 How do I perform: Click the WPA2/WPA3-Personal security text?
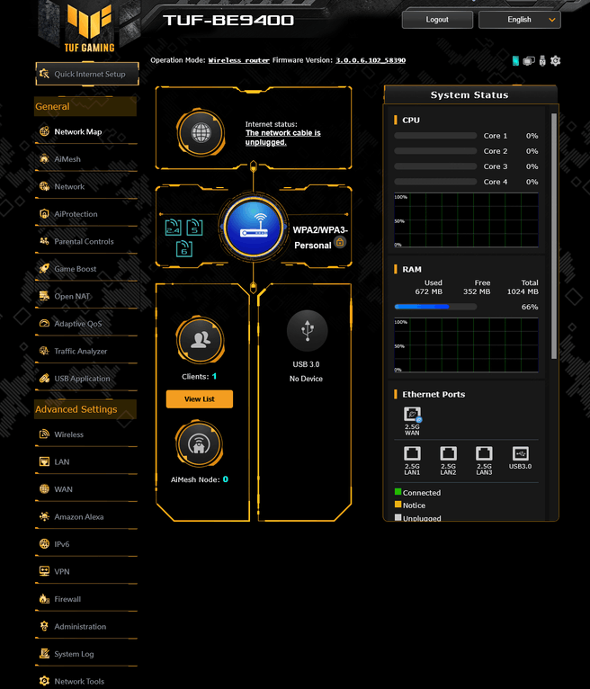click(x=320, y=237)
